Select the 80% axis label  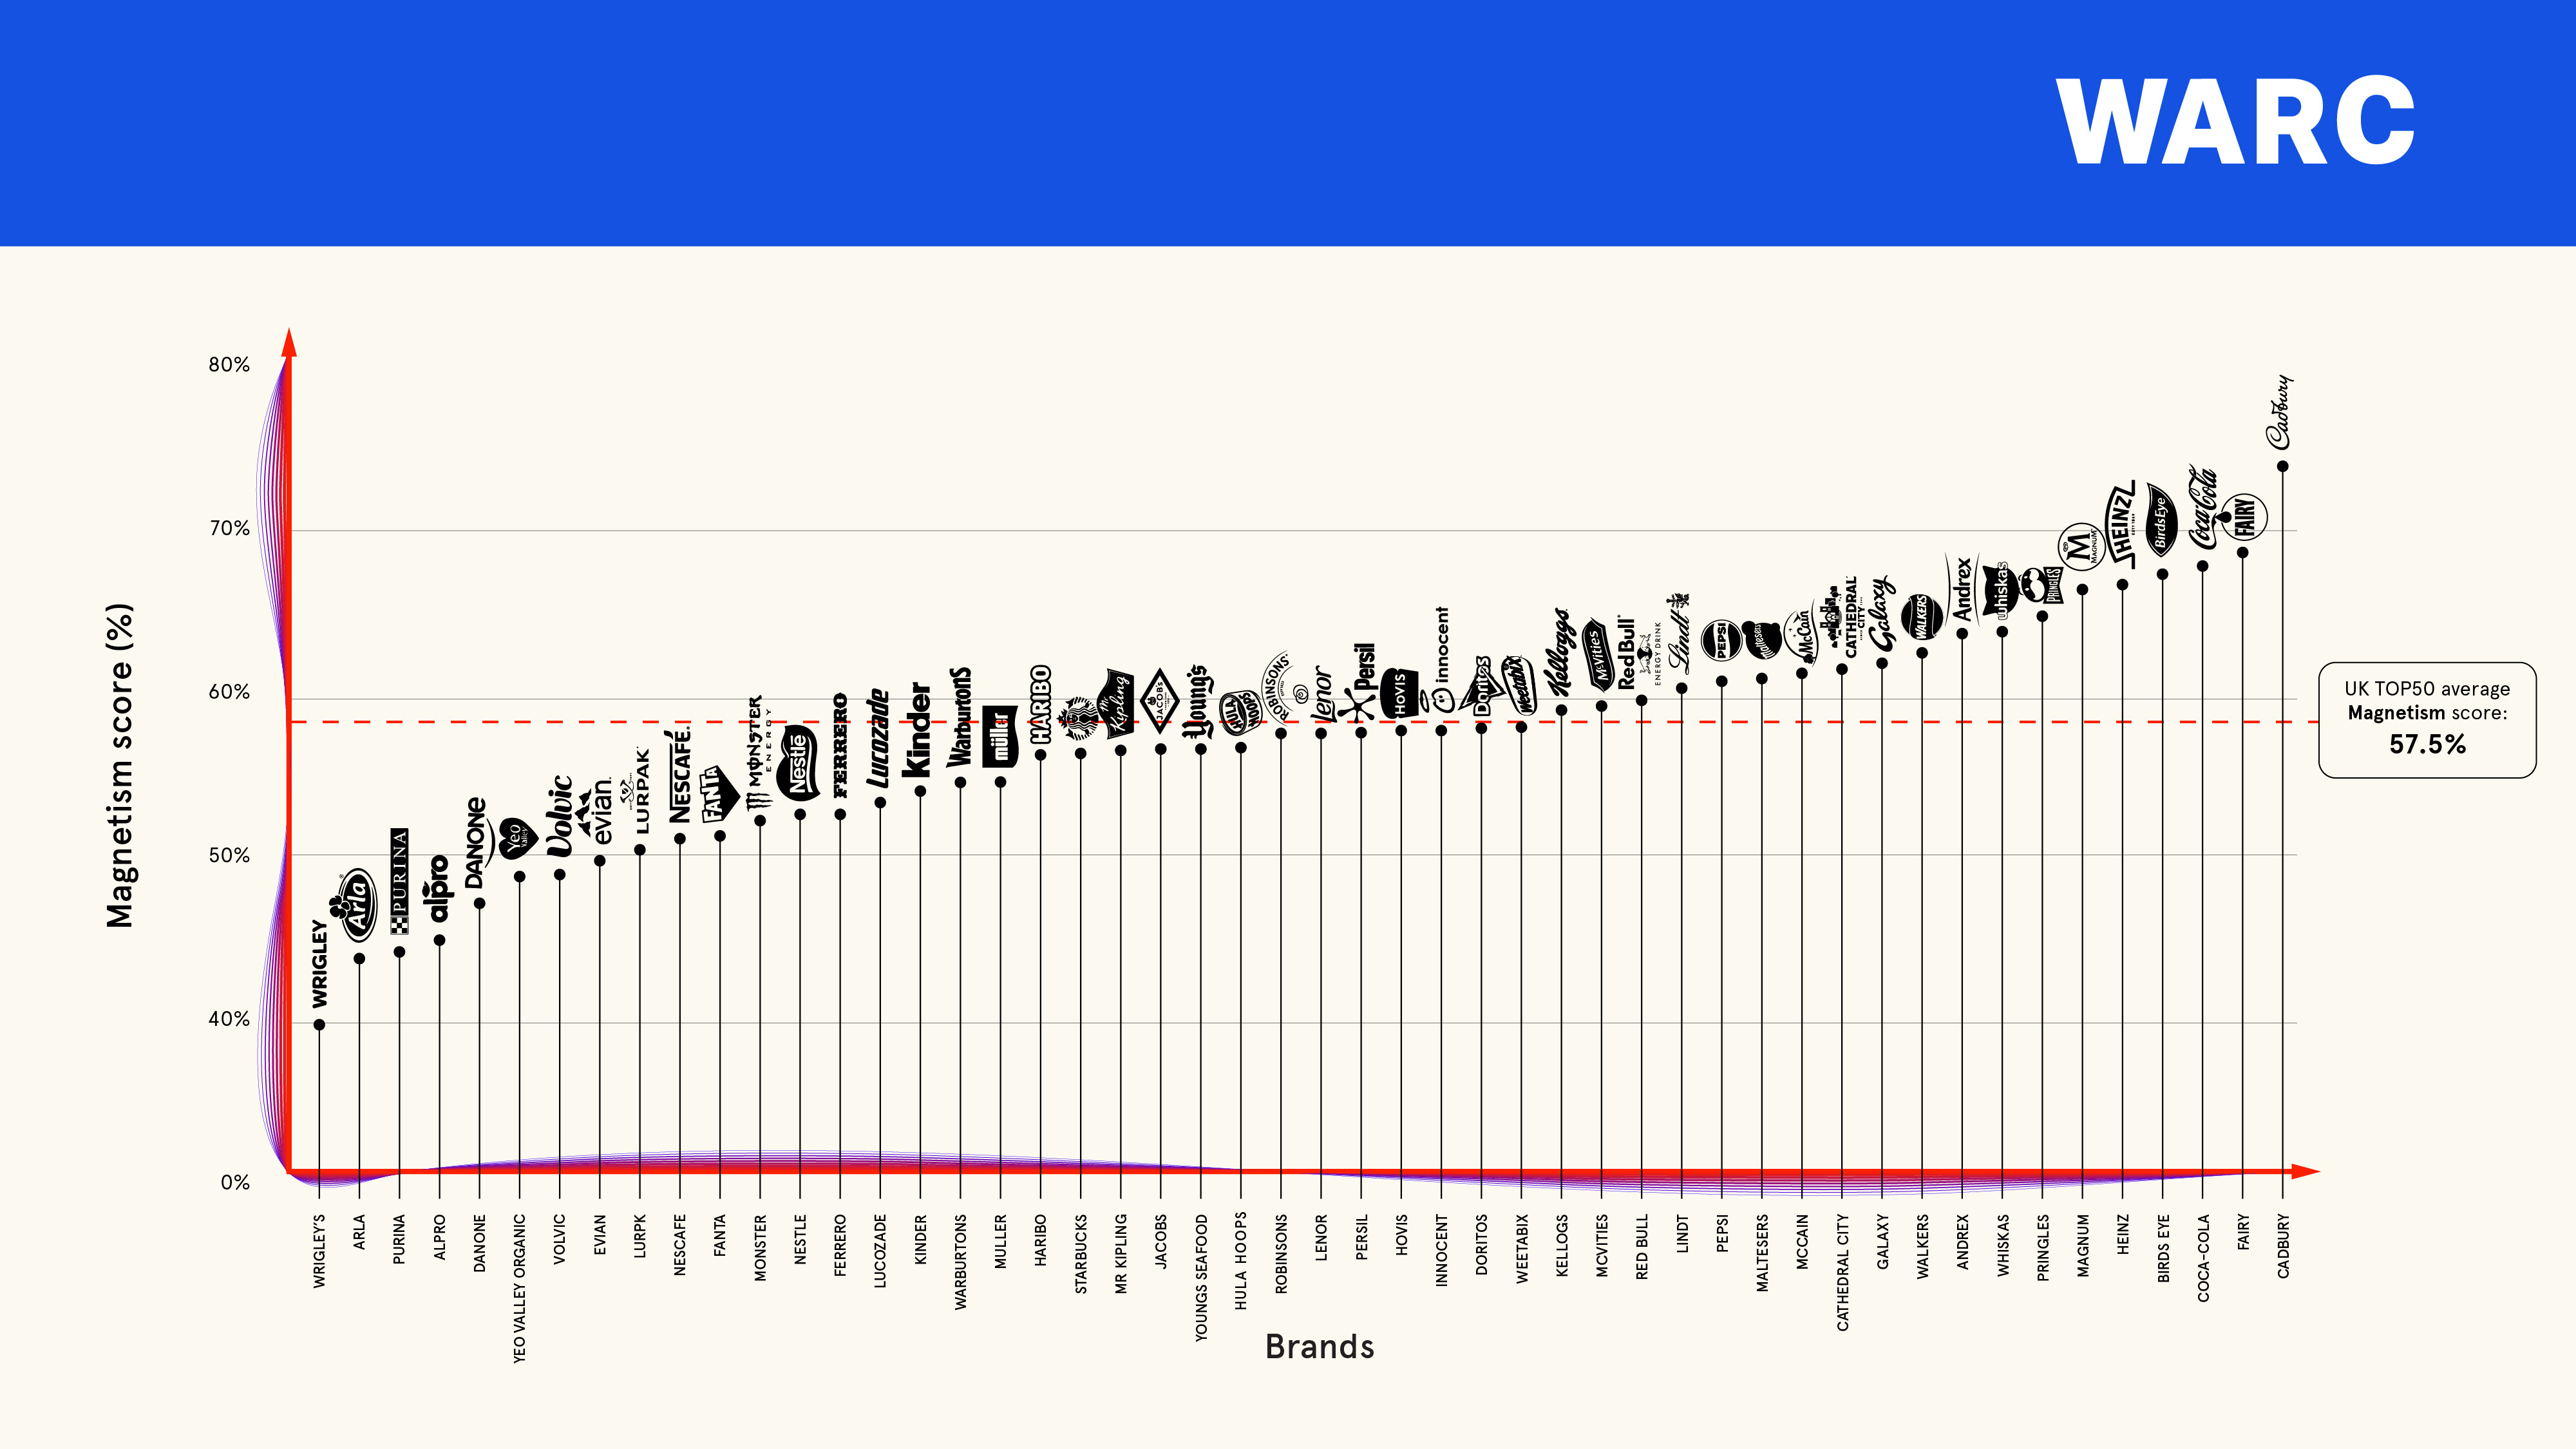(x=229, y=365)
